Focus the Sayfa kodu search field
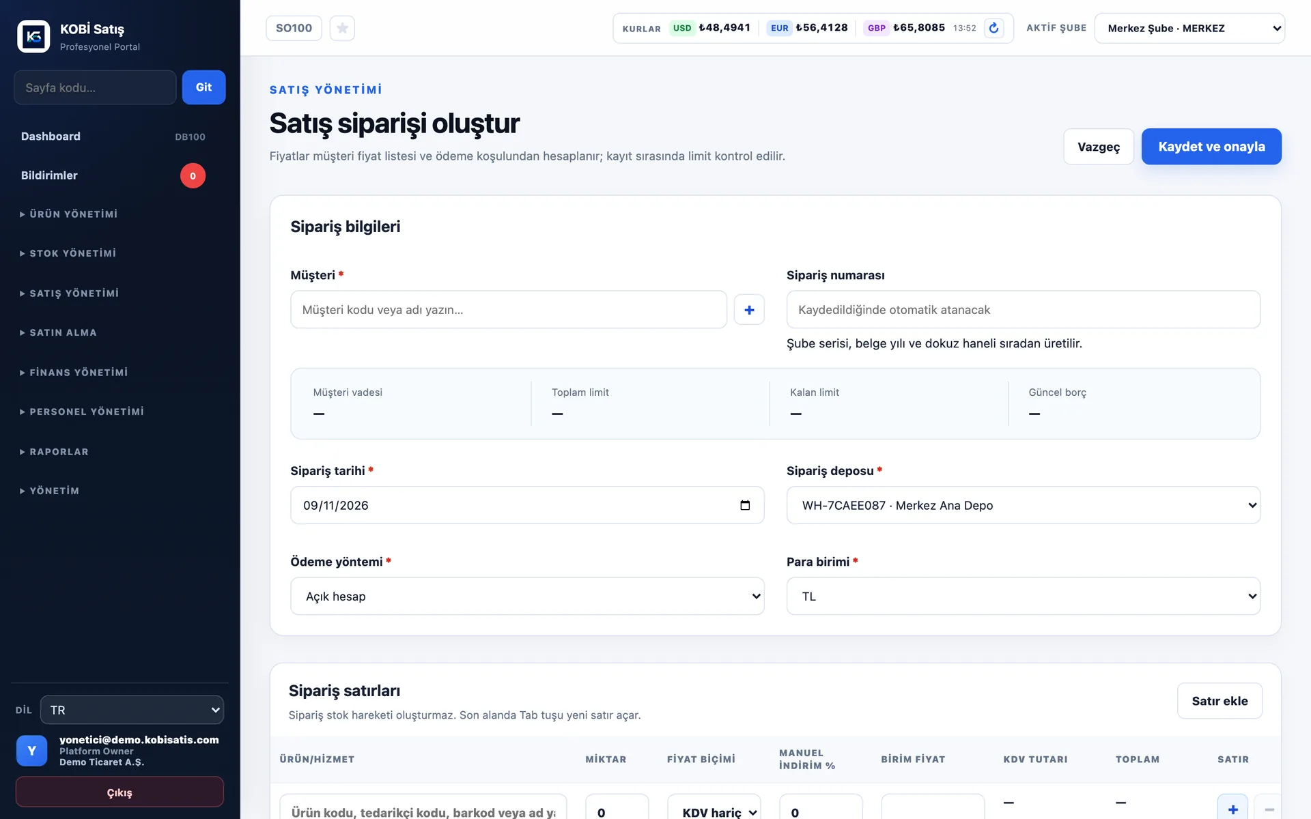Image resolution: width=1311 pixels, height=819 pixels. (95, 87)
